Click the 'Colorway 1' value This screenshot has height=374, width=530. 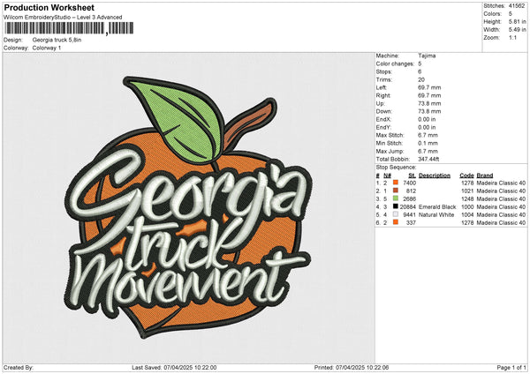(47, 48)
